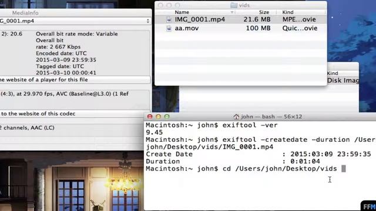Click the Name column sort arrow
376x211 pixels.
pyautogui.click(x=232, y=12)
